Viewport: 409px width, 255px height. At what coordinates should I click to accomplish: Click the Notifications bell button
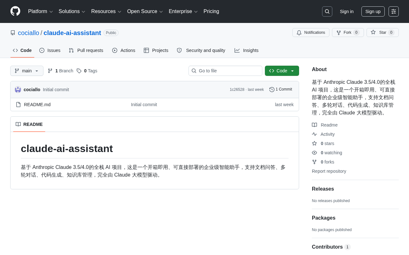coord(311,33)
